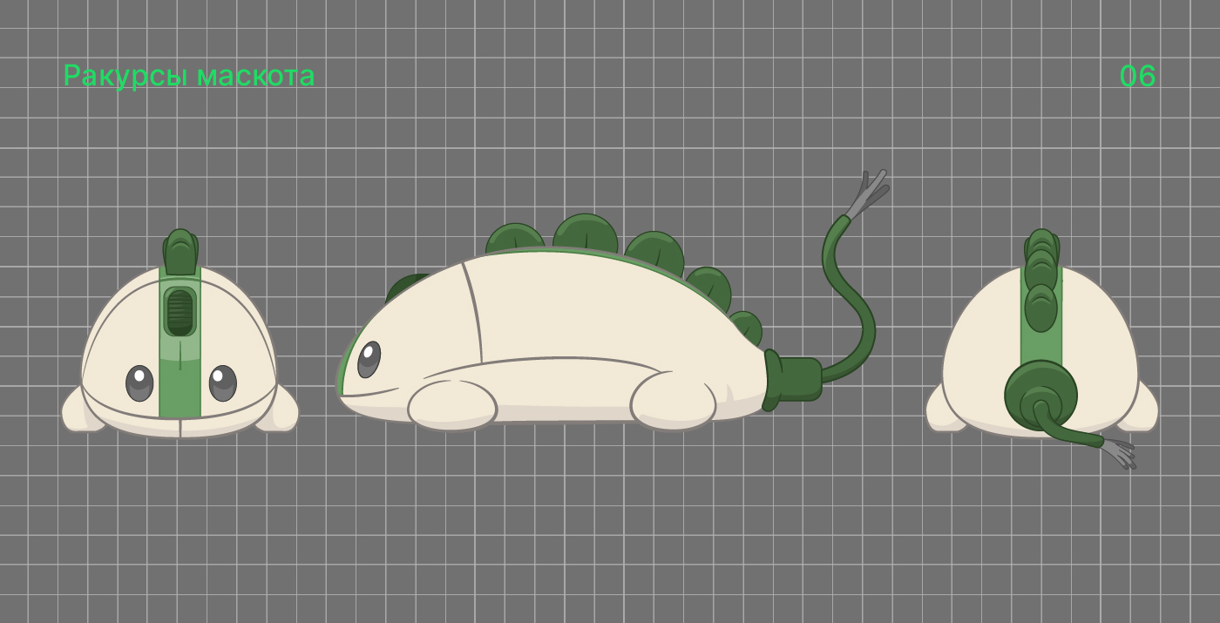This screenshot has height=623, width=1220.
Task: Select the front view mascot illustration
Action: point(180,334)
